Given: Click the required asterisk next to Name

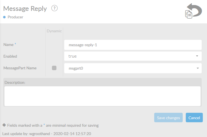Looking at the screenshot, I should (x=15, y=44).
